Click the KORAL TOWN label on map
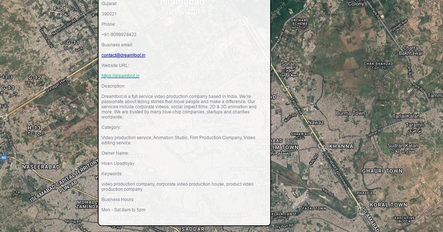This screenshot has height=232, width=443. coord(388,205)
